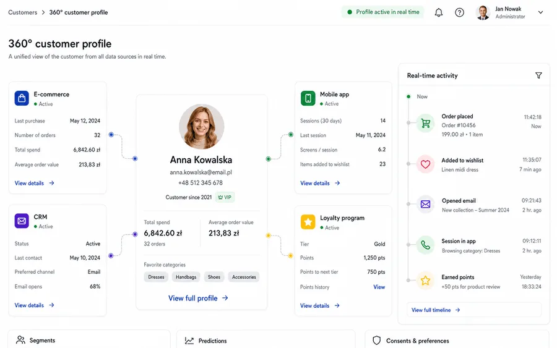Open View details in the CRM card
Screen dimensions: 557x348
click(x=34, y=305)
